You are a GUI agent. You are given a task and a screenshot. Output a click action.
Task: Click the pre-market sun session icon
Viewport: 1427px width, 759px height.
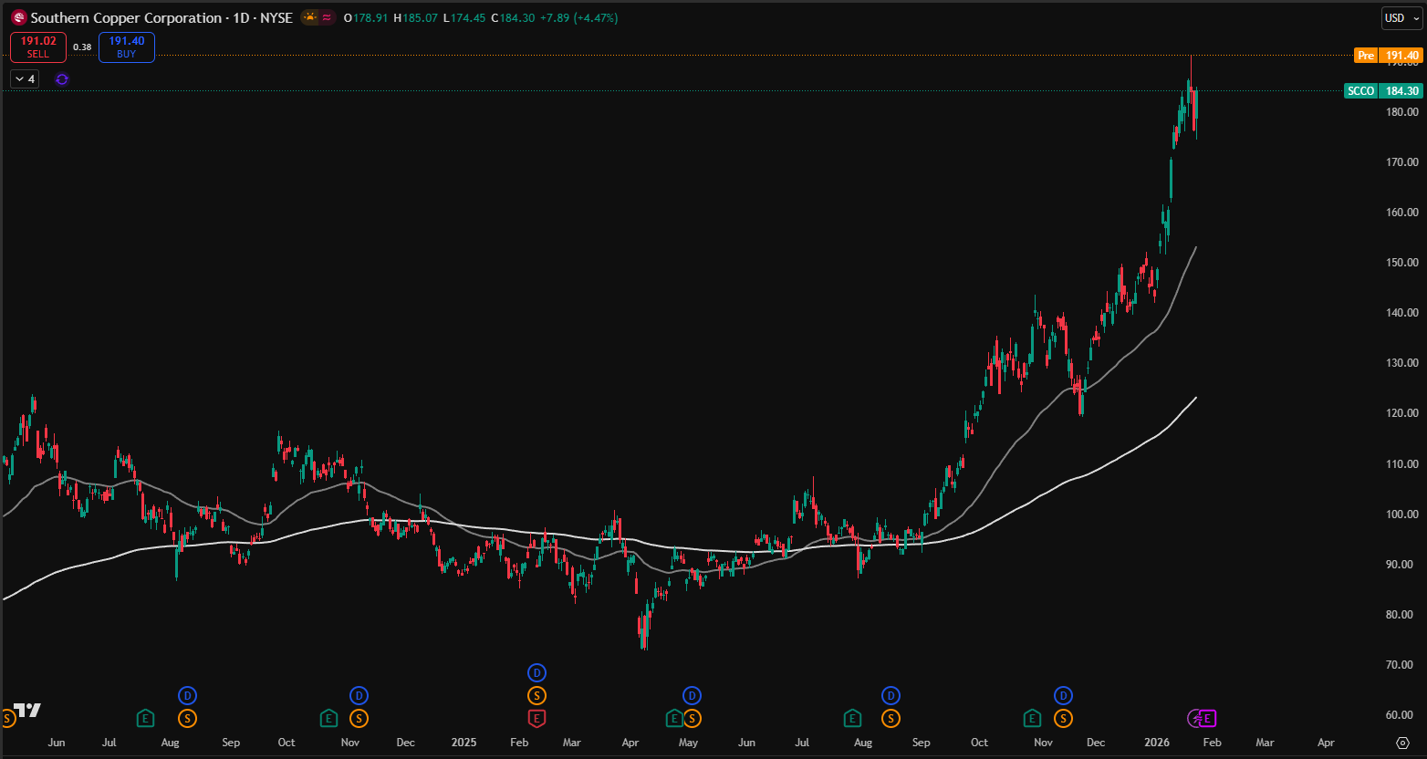click(310, 17)
